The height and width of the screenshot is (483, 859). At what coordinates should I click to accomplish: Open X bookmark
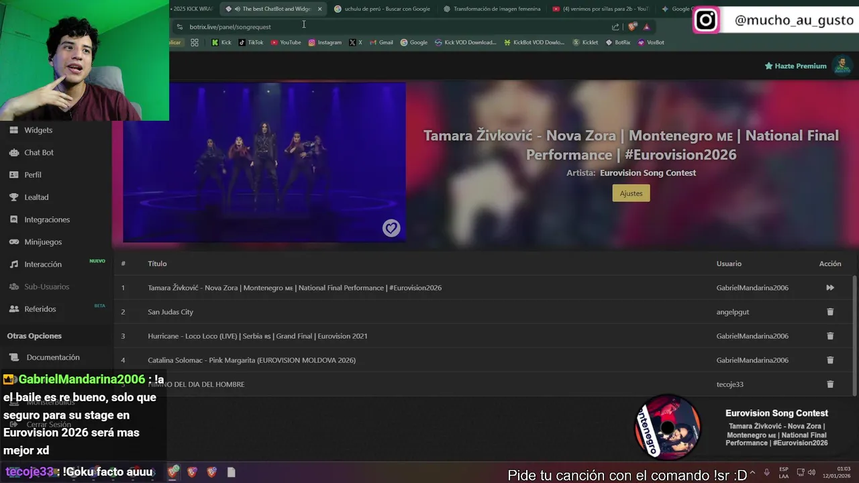tap(356, 42)
